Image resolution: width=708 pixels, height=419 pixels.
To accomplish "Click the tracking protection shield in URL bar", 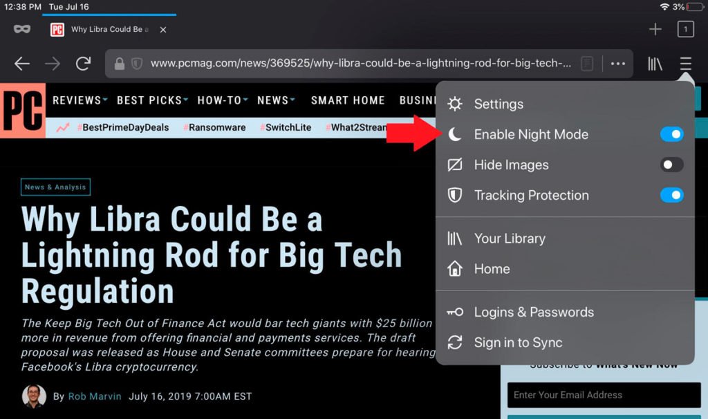I will click(x=137, y=64).
